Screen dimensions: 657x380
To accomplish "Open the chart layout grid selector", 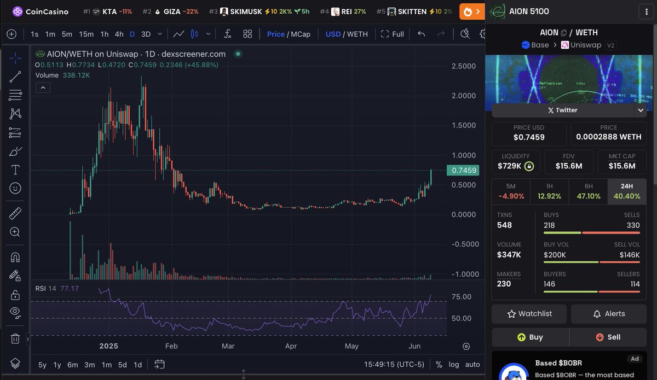I will [x=247, y=34].
